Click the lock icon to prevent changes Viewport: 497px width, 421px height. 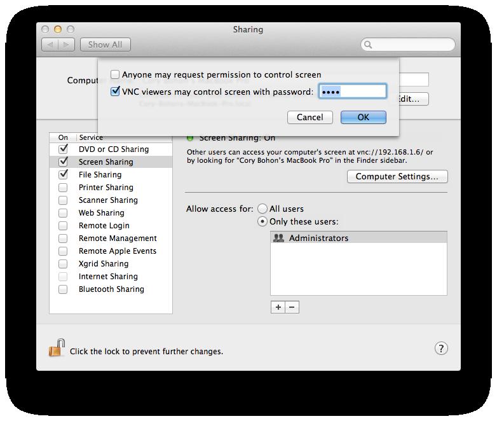point(57,348)
